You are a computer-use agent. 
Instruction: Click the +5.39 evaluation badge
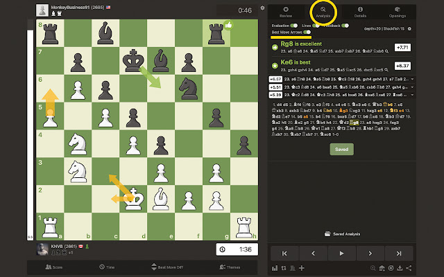point(275,95)
